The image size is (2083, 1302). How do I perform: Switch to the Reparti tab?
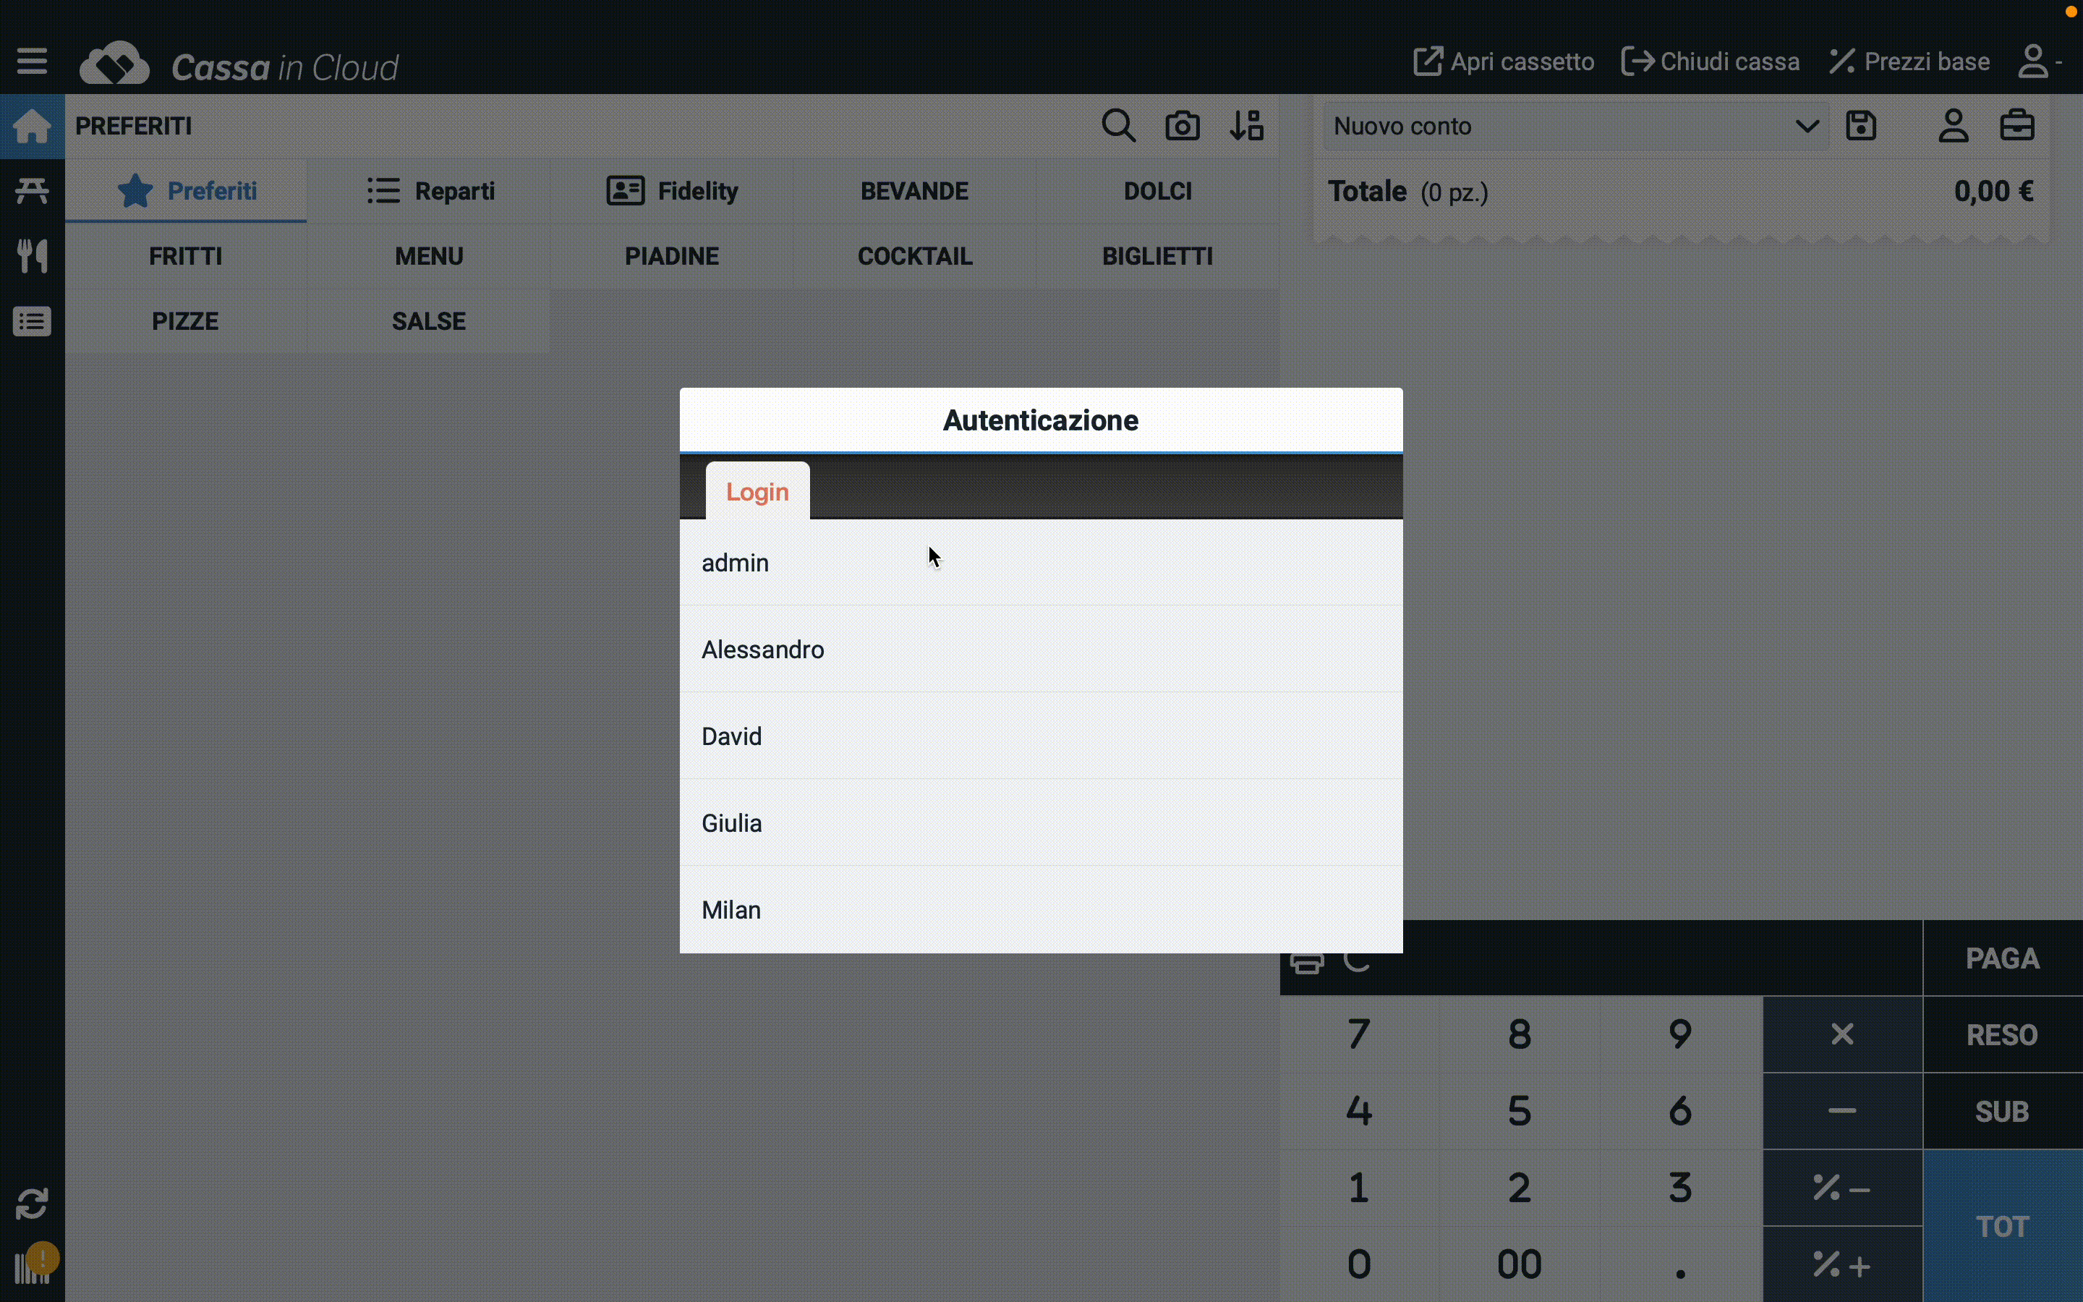tap(430, 190)
